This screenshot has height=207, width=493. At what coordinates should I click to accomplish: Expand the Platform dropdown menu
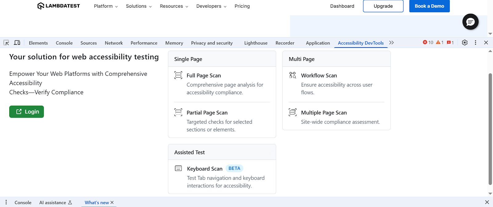tap(106, 6)
